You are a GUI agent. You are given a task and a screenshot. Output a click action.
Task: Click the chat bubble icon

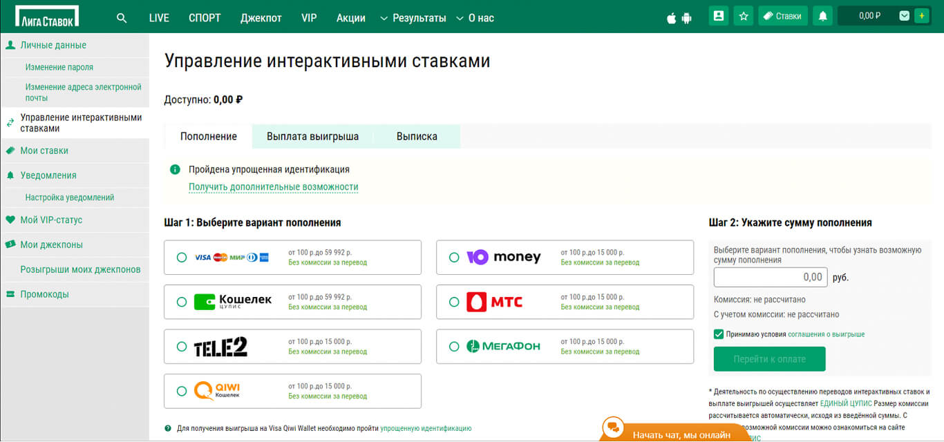pyautogui.click(x=612, y=427)
